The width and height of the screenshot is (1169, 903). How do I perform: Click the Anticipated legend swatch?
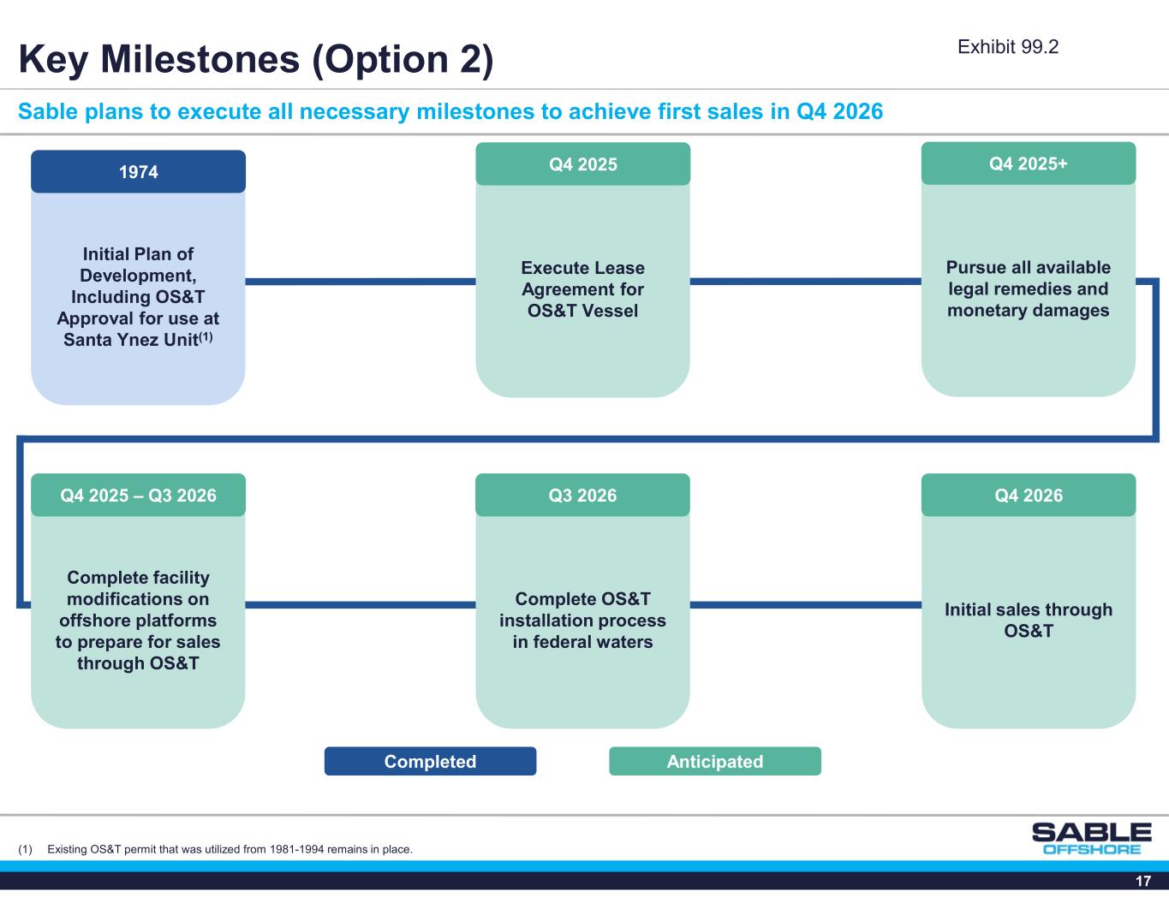click(714, 762)
